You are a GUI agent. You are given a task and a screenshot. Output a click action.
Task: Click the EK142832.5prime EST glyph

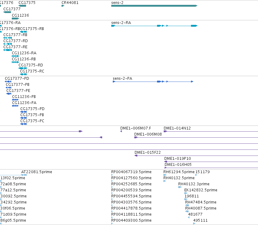pos(186,193)
